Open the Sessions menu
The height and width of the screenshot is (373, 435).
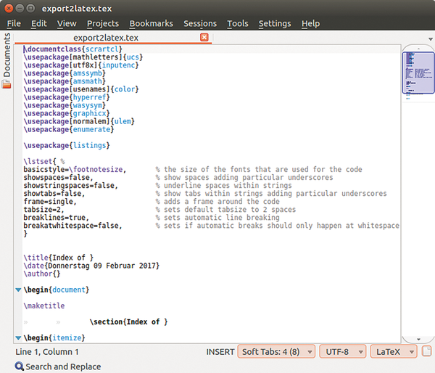(x=200, y=24)
